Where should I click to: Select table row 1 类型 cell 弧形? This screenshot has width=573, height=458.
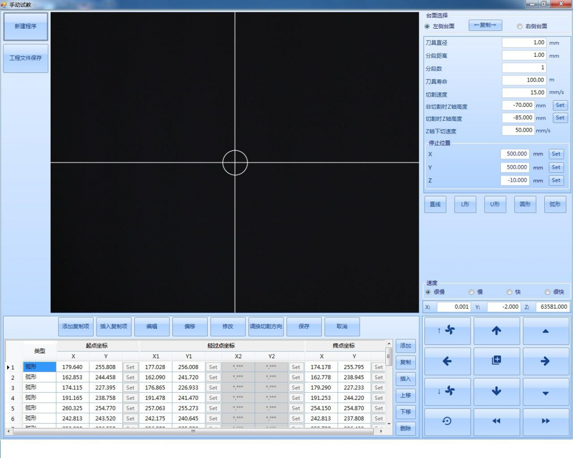pos(40,367)
